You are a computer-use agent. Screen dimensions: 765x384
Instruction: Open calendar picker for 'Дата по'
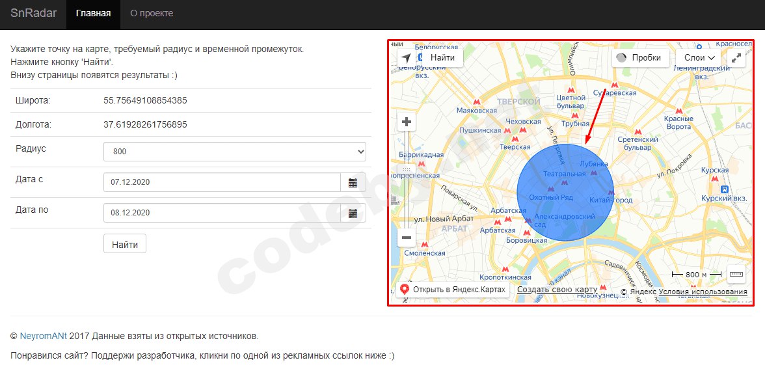tap(353, 213)
